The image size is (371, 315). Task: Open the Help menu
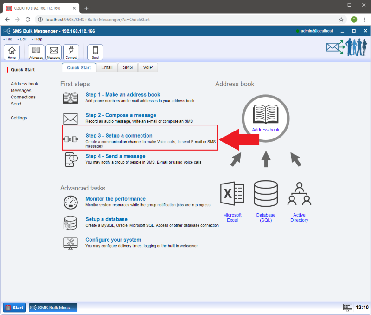[x=38, y=39]
